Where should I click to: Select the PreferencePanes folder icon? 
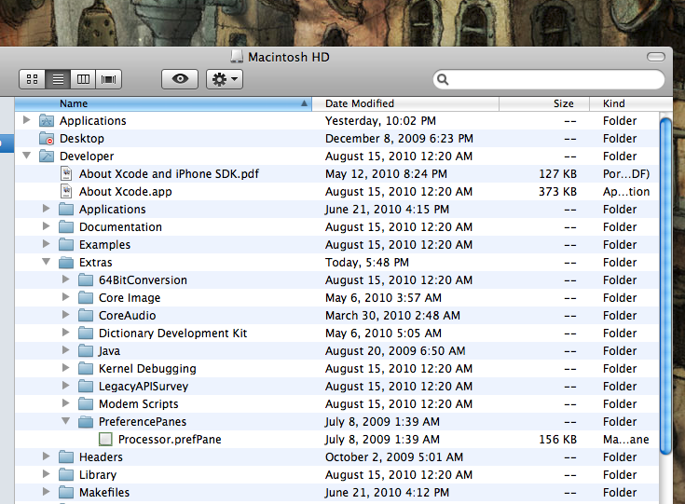86,421
